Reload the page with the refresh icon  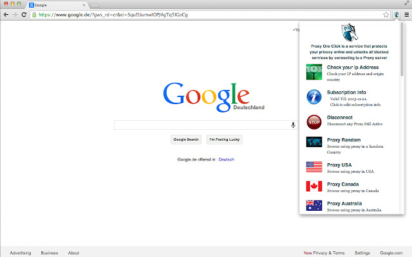[24, 15]
